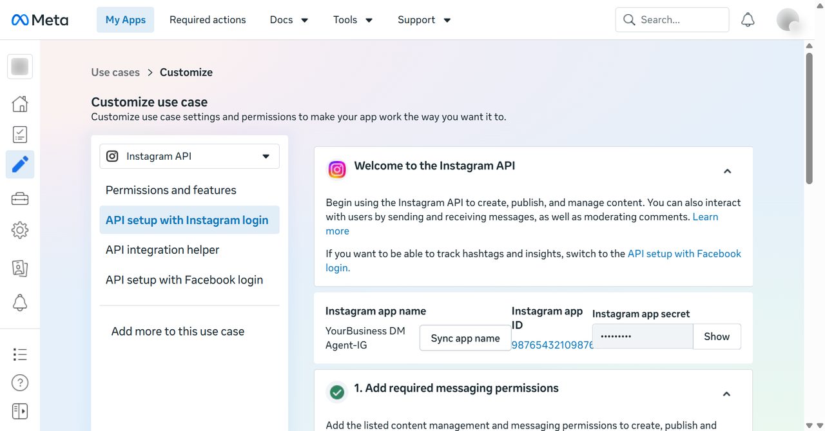825x431 pixels.
Task: Expand the Docs menu
Action: click(289, 20)
